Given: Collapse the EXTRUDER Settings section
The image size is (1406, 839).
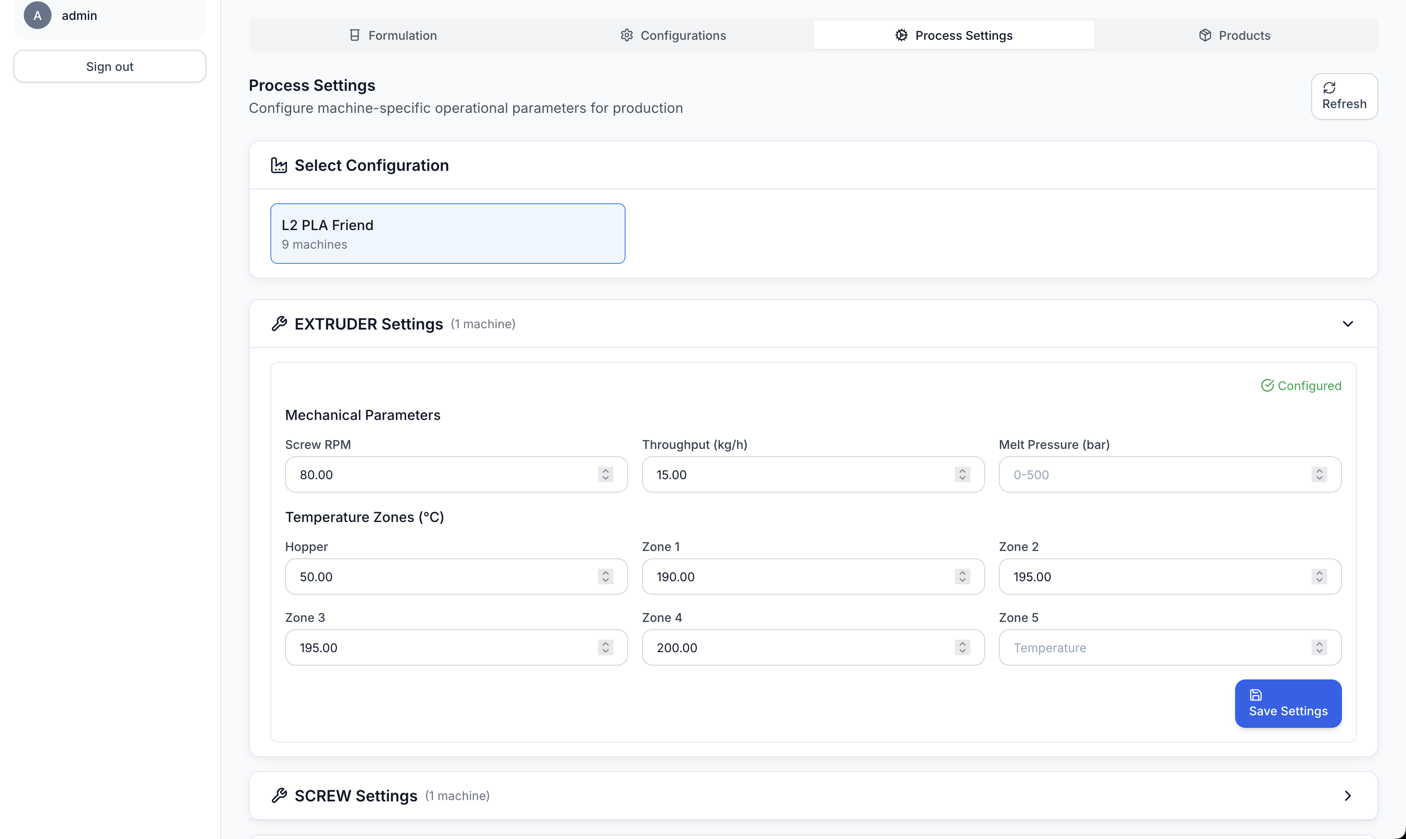Looking at the screenshot, I should [x=1348, y=323].
